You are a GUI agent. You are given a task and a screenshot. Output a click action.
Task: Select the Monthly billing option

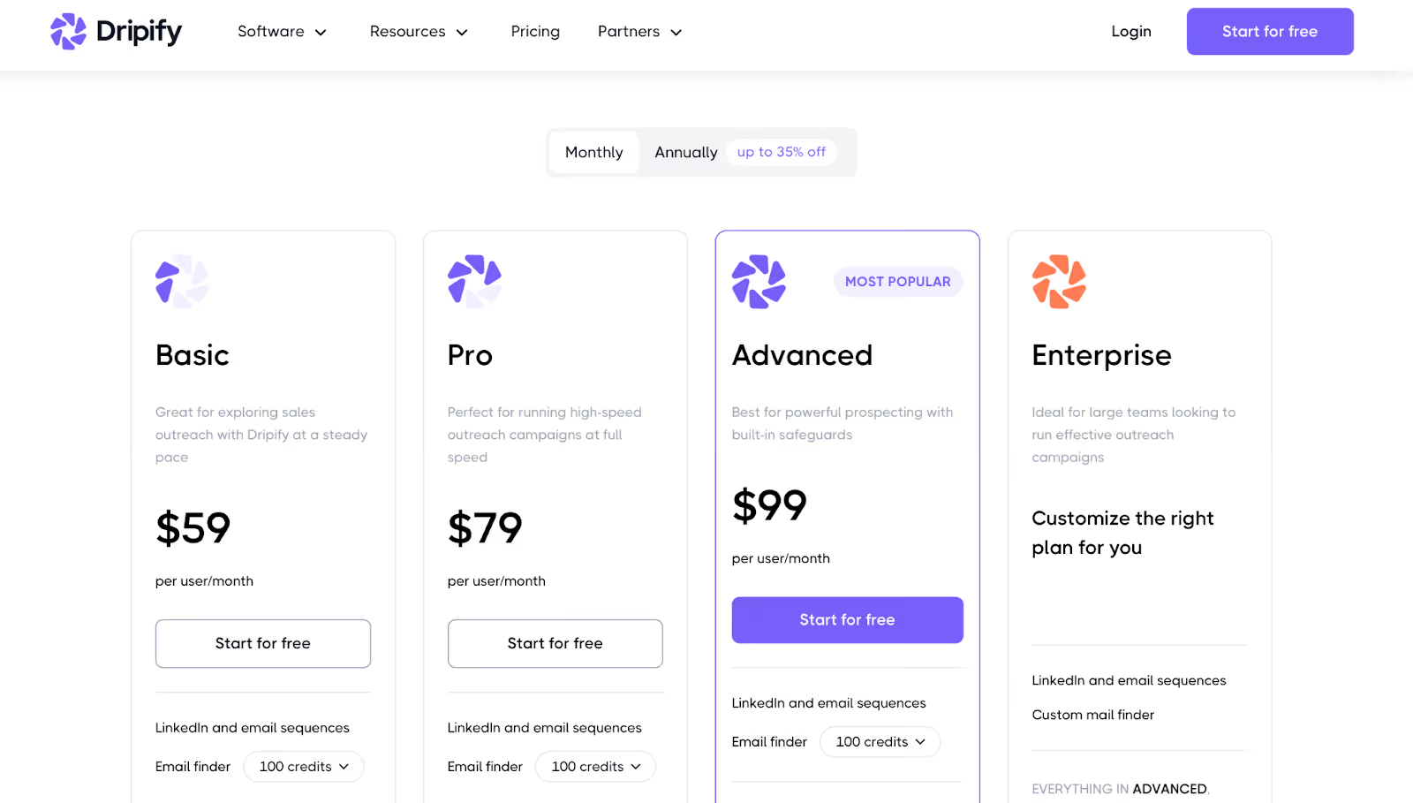(593, 152)
